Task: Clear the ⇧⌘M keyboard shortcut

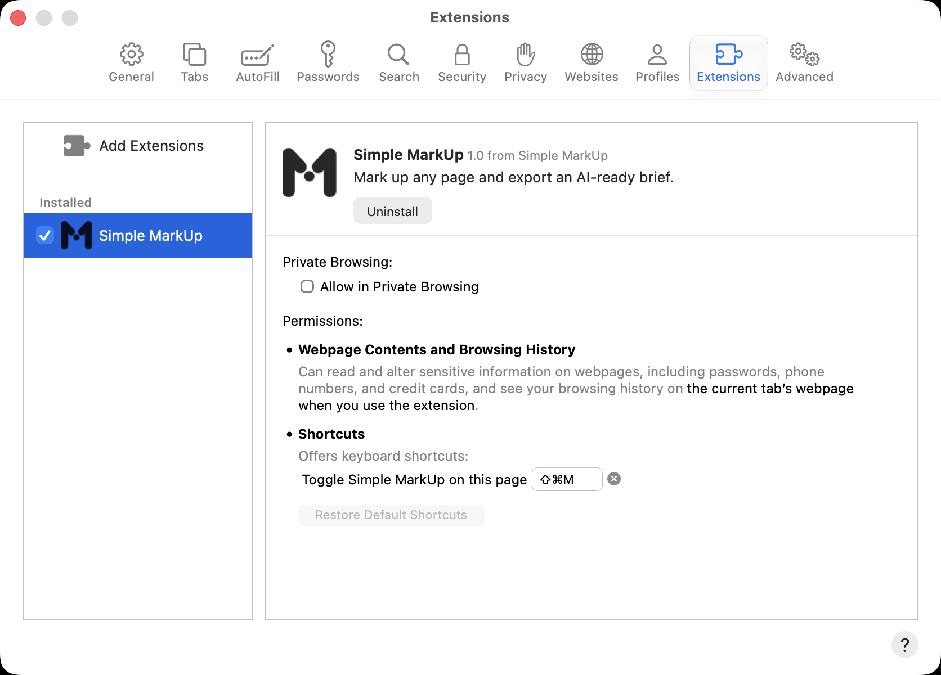Action: pyautogui.click(x=614, y=479)
